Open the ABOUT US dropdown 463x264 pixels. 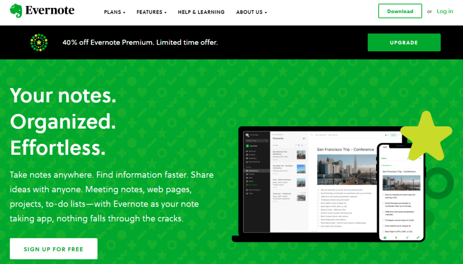coord(251,12)
